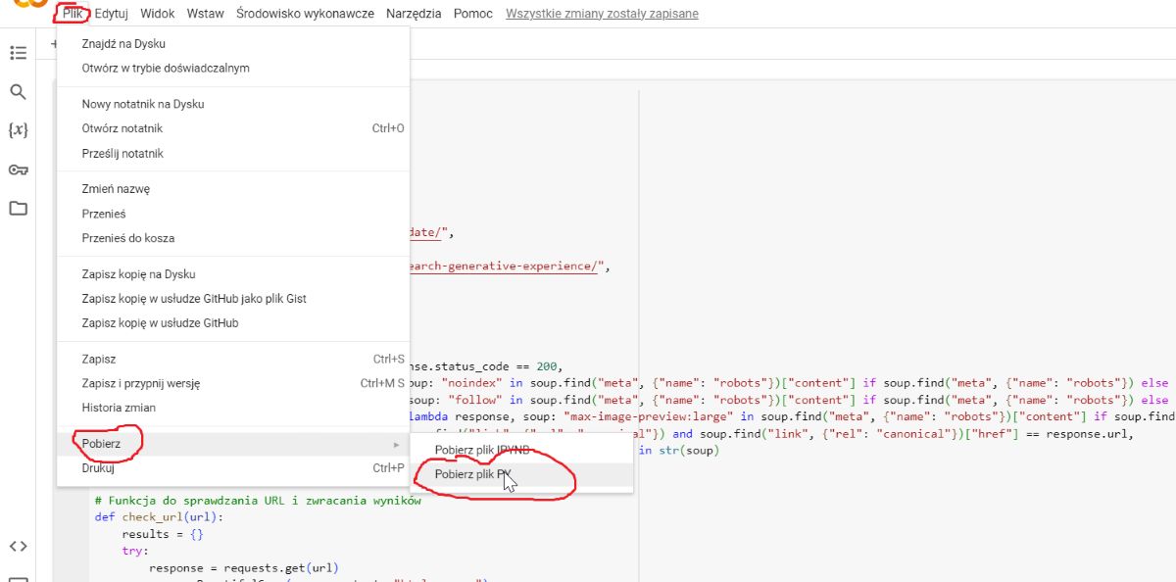Viewport: 1176px width, 582px height.
Task: Click the search magnifier icon in sidebar
Action: click(18, 92)
